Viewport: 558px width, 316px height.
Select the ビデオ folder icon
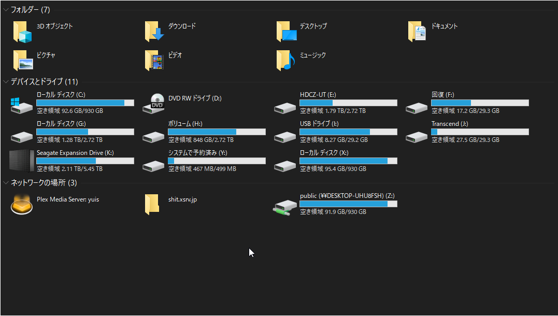154,60
